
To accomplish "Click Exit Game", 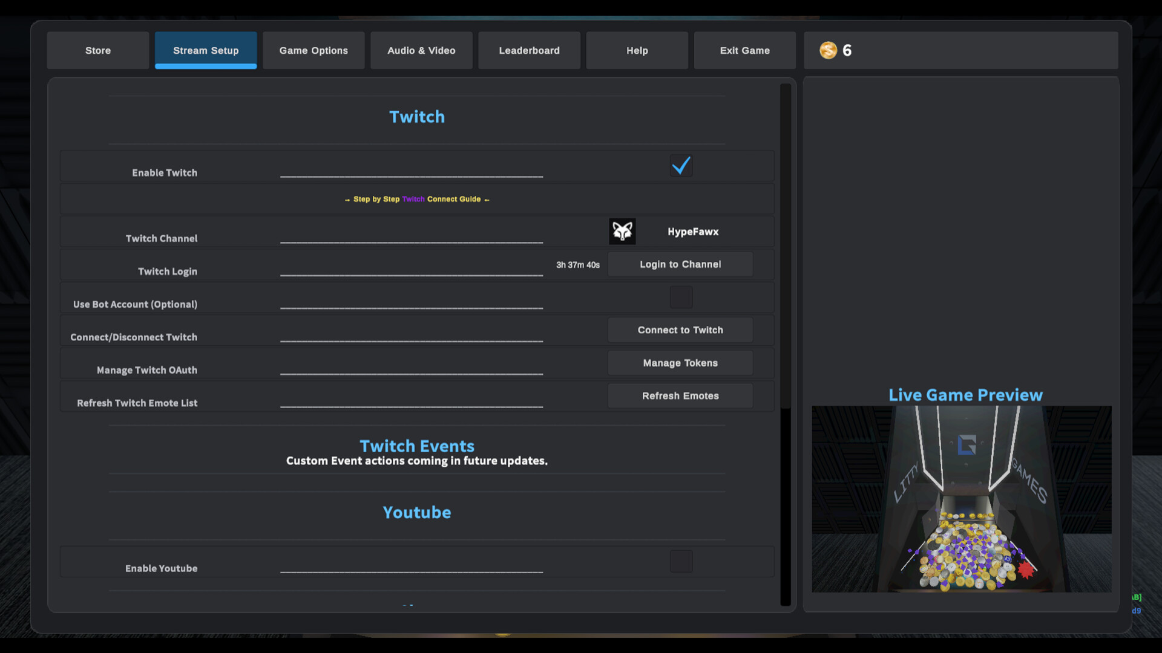I will click(x=744, y=50).
